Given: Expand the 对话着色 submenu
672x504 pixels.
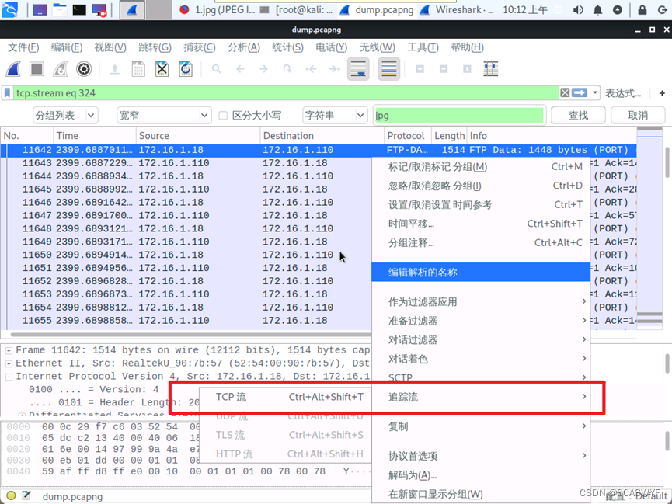Looking at the screenshot, I should 481,359.
